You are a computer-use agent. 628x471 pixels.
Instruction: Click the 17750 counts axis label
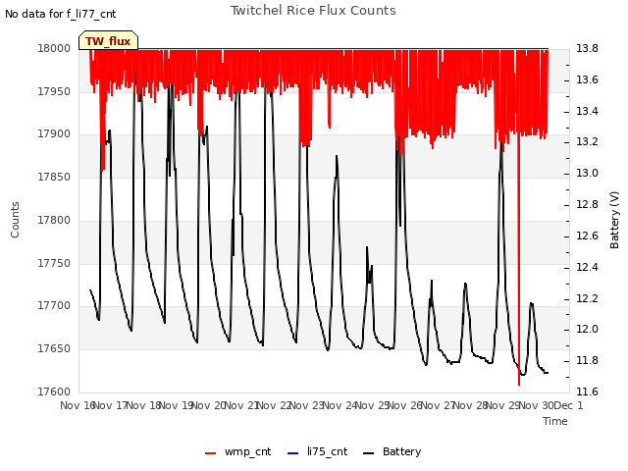point(54,264)
